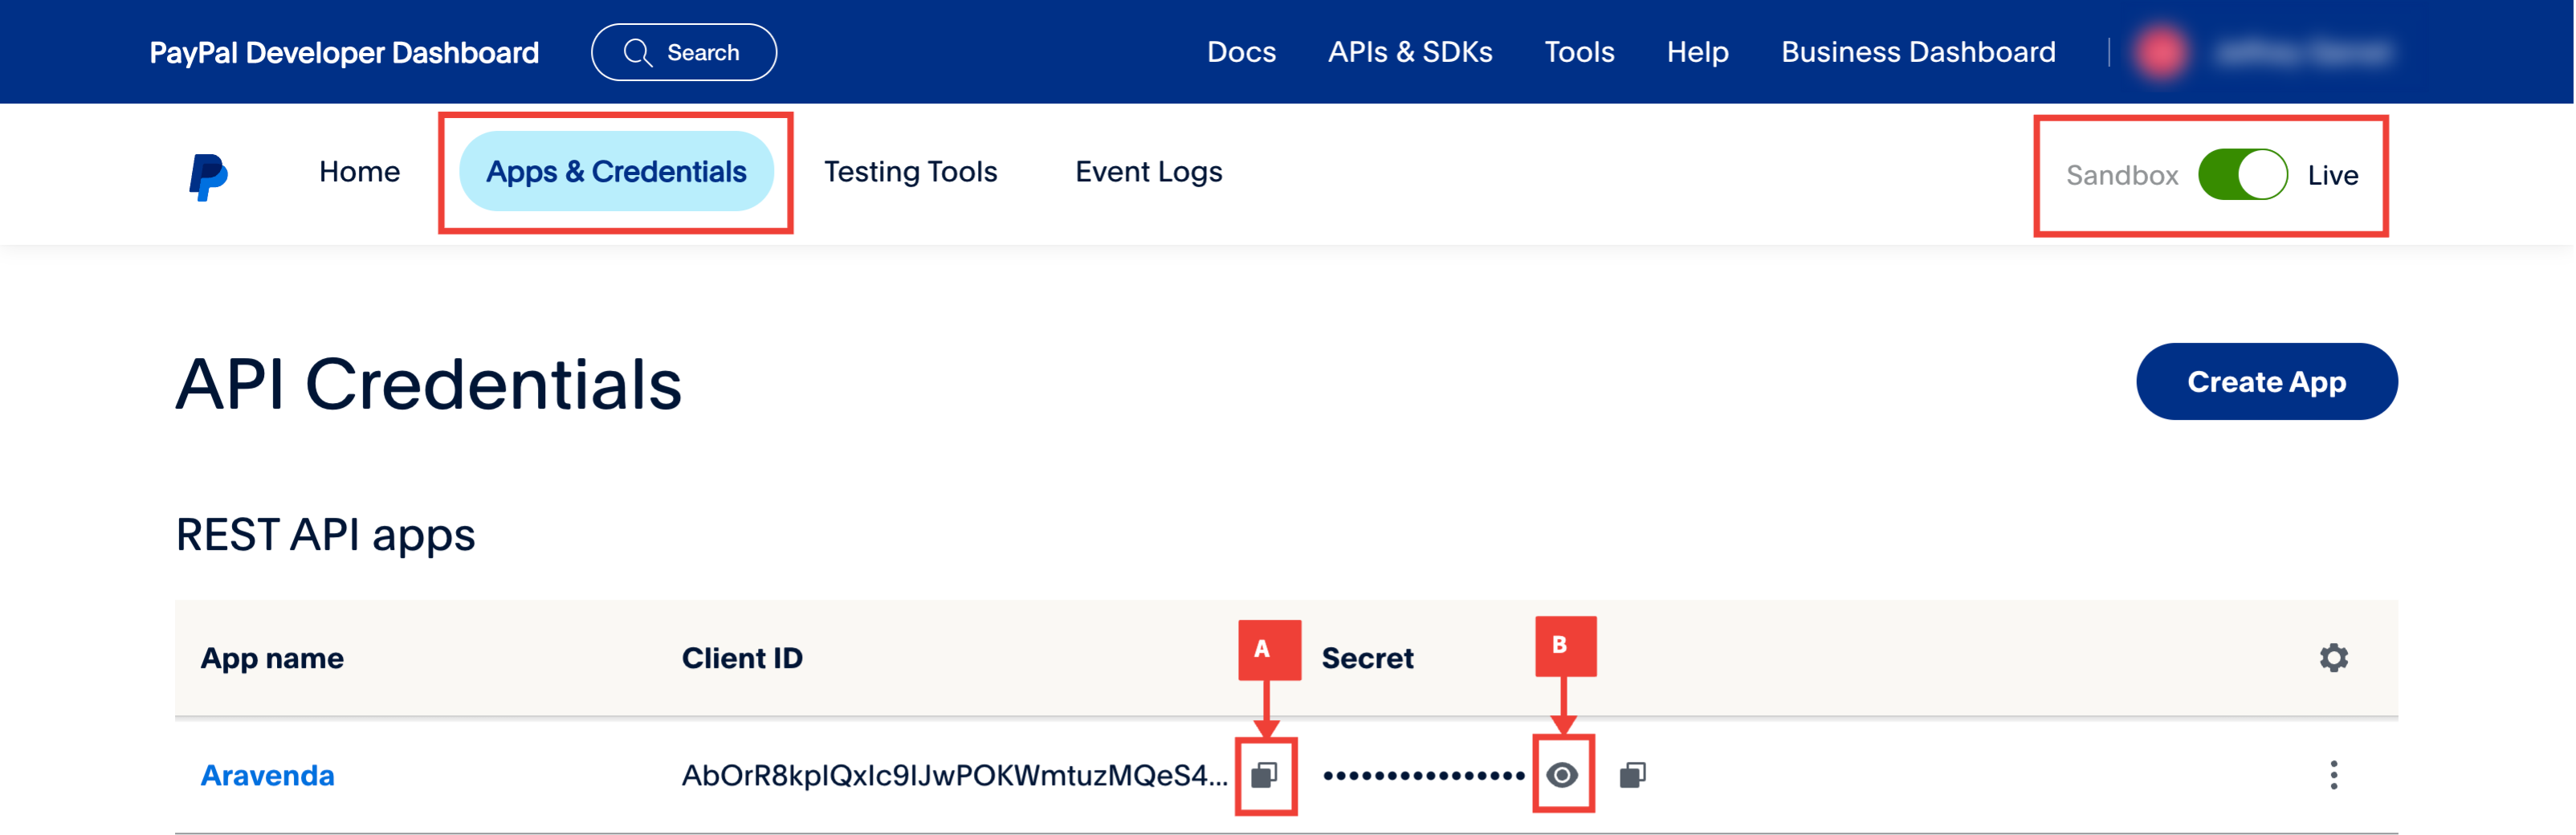Image resolution: width=2576 pixels, height=835 pixels.
Task: Select the Live label
Action: tap(2333, 175)
